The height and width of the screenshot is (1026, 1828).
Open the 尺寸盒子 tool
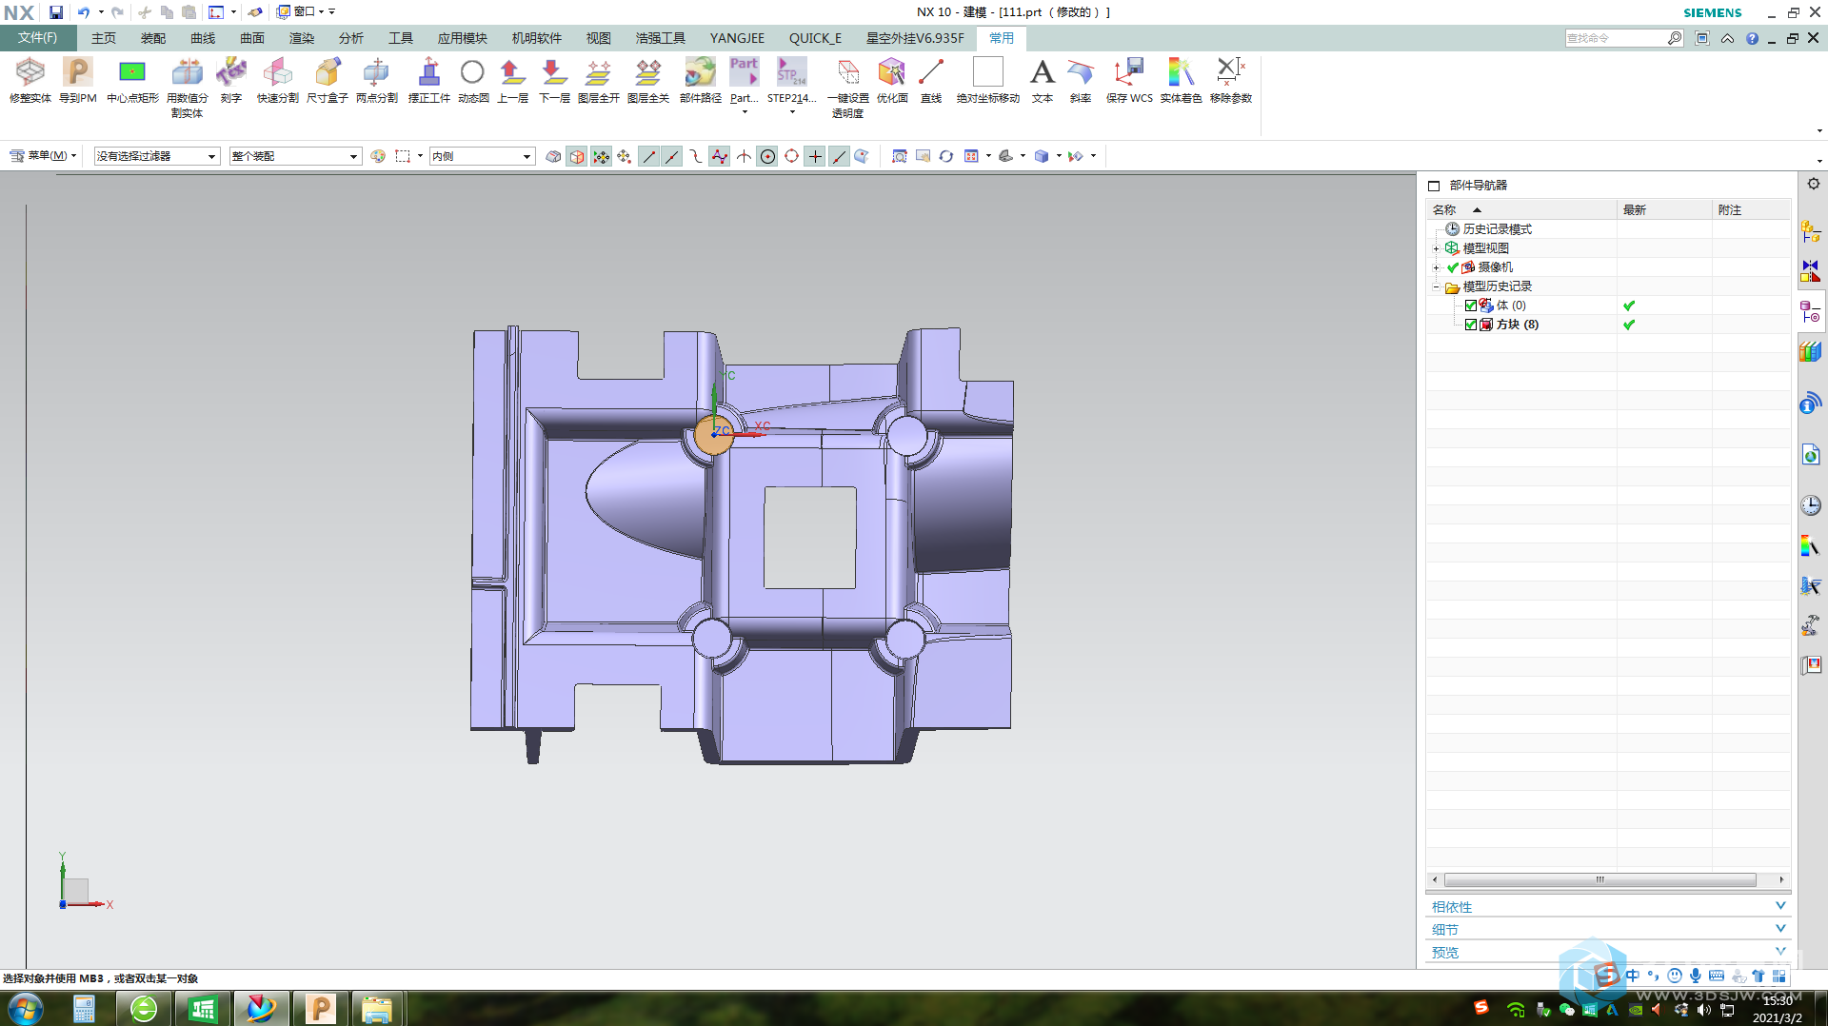(x=328, y=72)
